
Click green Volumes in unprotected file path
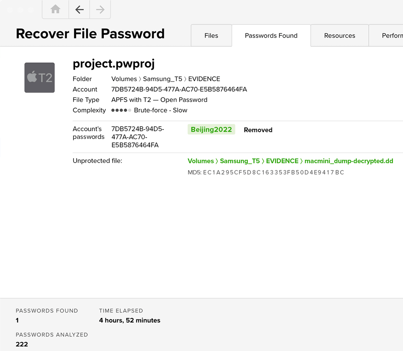[x=201, y=161]
